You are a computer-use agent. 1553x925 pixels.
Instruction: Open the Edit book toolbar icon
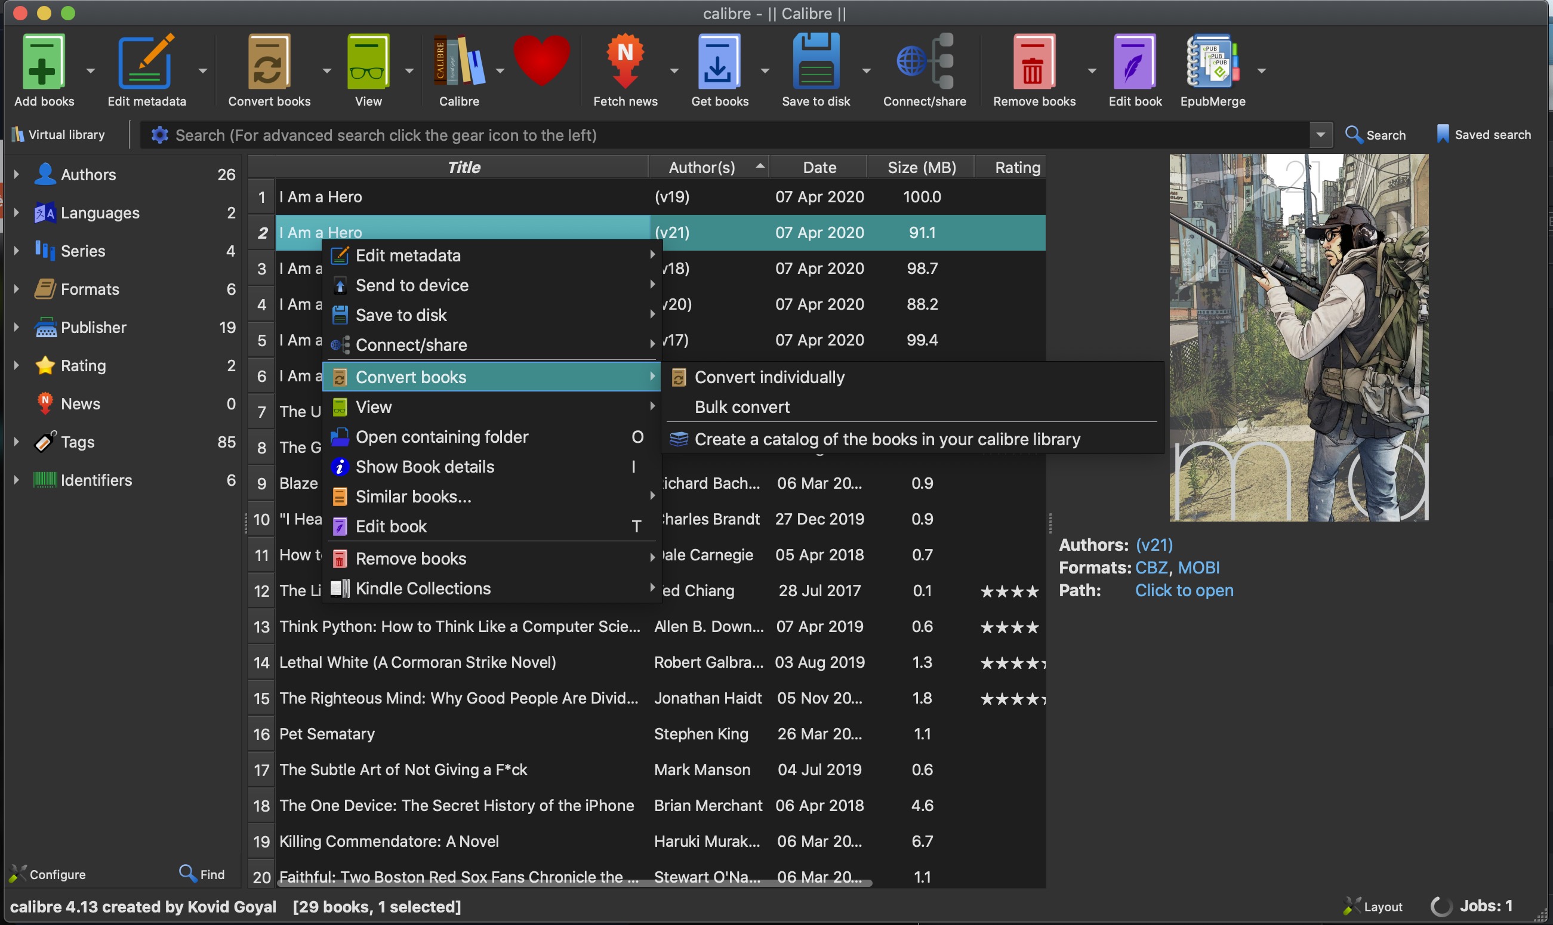tap(1134, 61)
